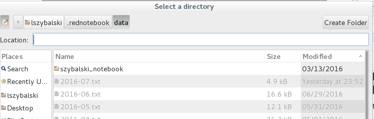Focus the Location text field
The width and height of the screenshot is (374, 119).
coord(200,40)
